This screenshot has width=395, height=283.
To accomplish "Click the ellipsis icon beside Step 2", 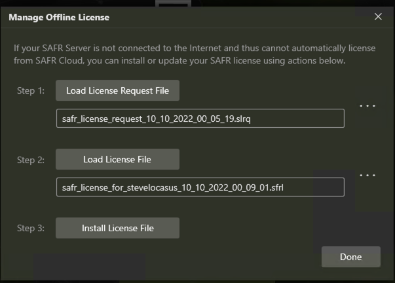I will [x=367, y=175].
